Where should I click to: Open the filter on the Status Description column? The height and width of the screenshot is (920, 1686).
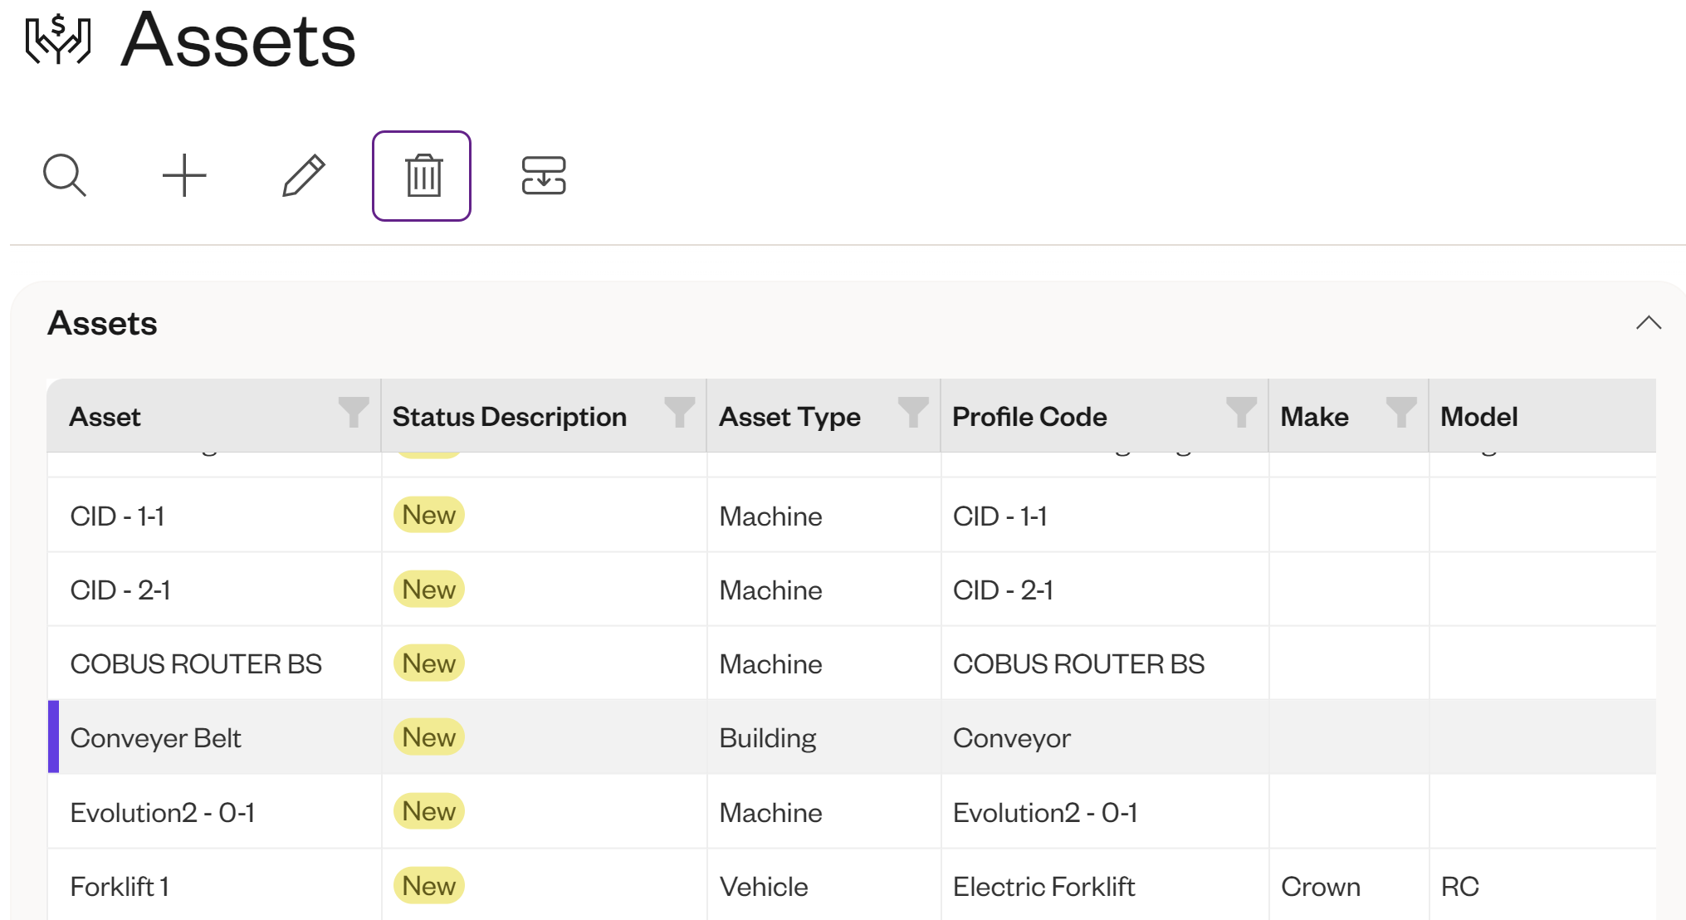coord(679,413)
